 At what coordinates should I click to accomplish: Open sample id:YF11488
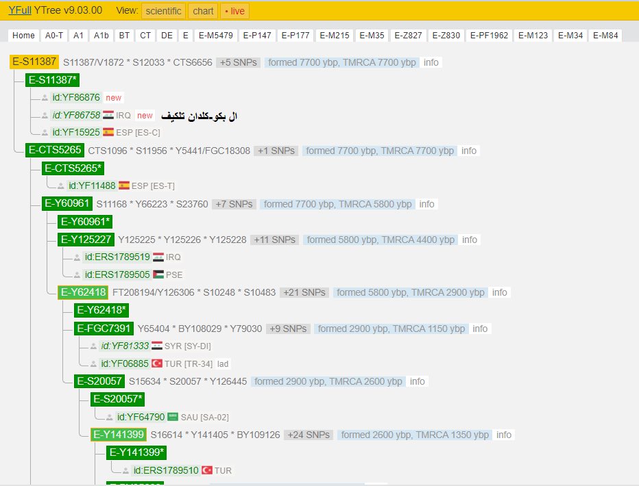pyautogui.click(x=92, y=186)
